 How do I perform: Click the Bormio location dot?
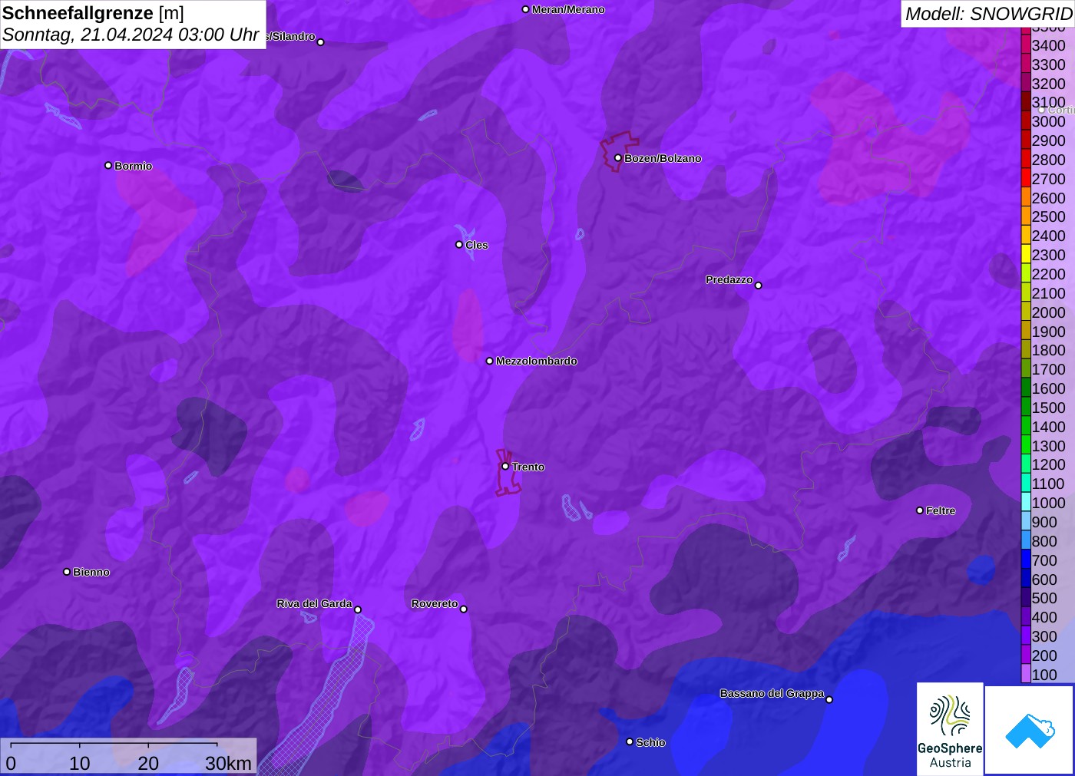click(108, 166)
